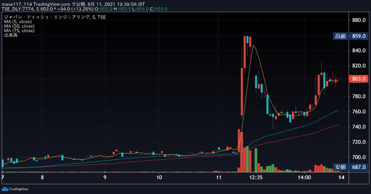Click the current price tag 803.0
This screenshot has width=371, height=194.
(358, 79)
